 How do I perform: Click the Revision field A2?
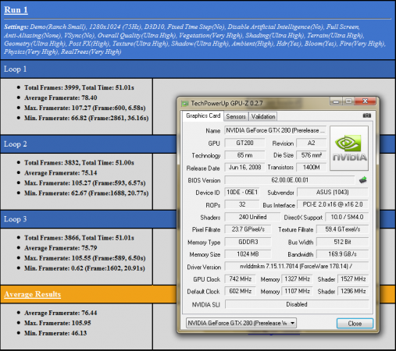pos(311,143)
